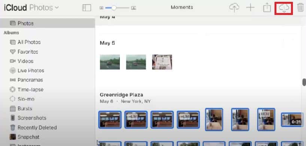Click the Recently Deleted trash icon
This screenshot has width=306, height=146.
point(13,127)
